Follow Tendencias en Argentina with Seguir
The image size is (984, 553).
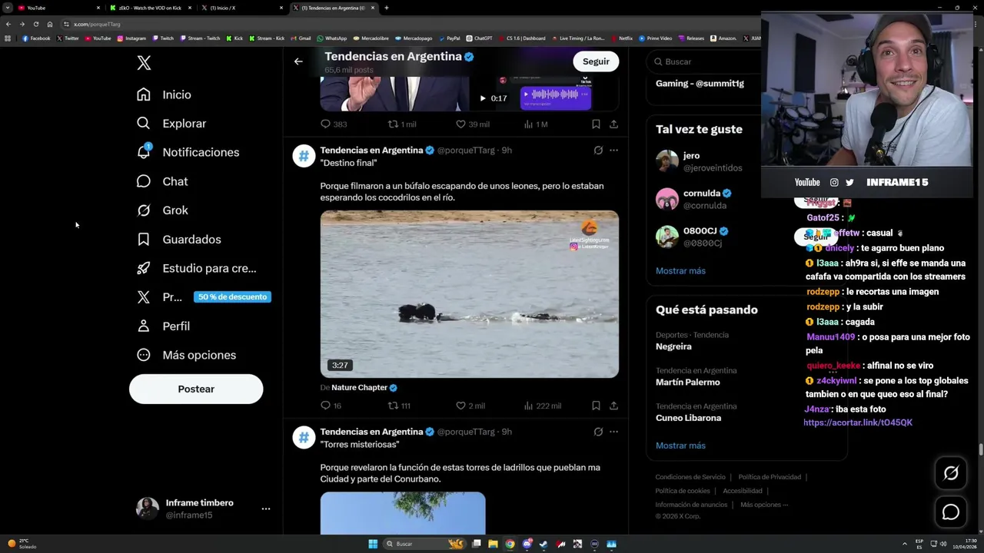click(596, 61)
